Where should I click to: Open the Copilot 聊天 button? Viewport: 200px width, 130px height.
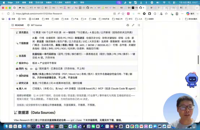pyautogui.click(x=191, y=14)
